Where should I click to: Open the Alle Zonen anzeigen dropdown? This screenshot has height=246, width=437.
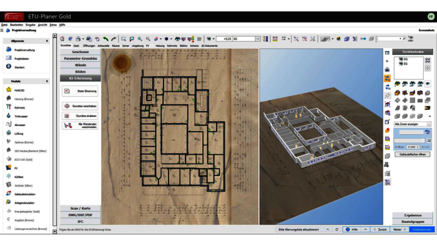413,124
